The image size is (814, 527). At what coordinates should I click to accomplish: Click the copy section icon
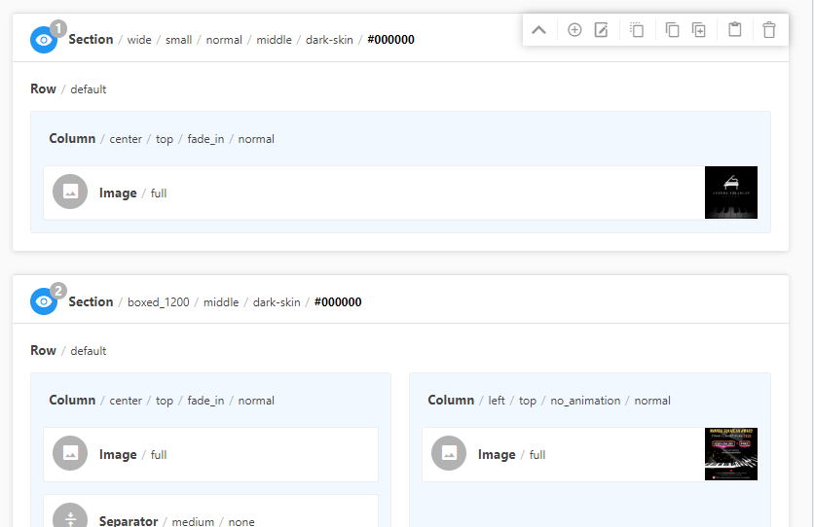(672, 30)
